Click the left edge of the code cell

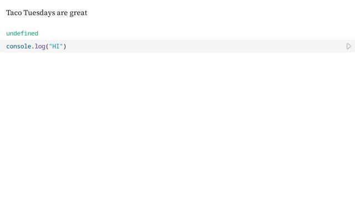coord(2,46)
